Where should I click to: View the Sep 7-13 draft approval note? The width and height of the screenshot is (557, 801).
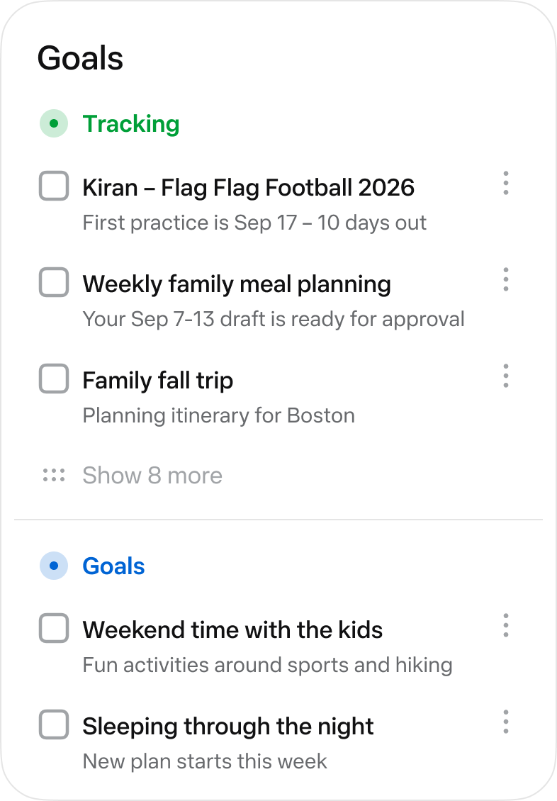[274, 319]
